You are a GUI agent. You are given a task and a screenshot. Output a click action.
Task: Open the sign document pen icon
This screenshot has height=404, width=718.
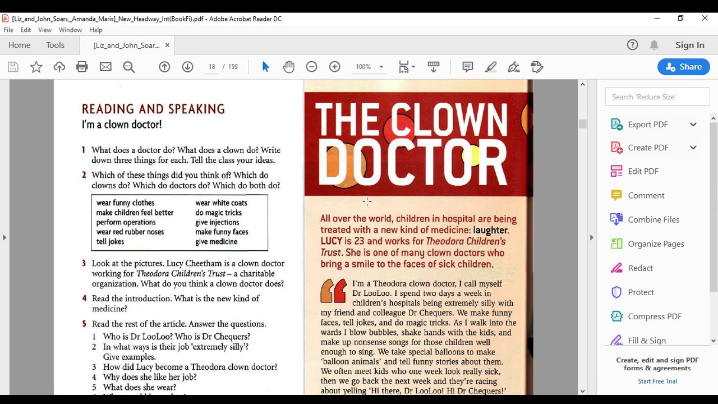coord(514,67)
